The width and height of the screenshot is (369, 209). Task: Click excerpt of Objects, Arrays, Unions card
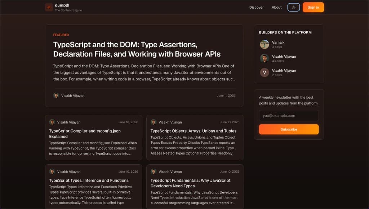pos(193,145)
